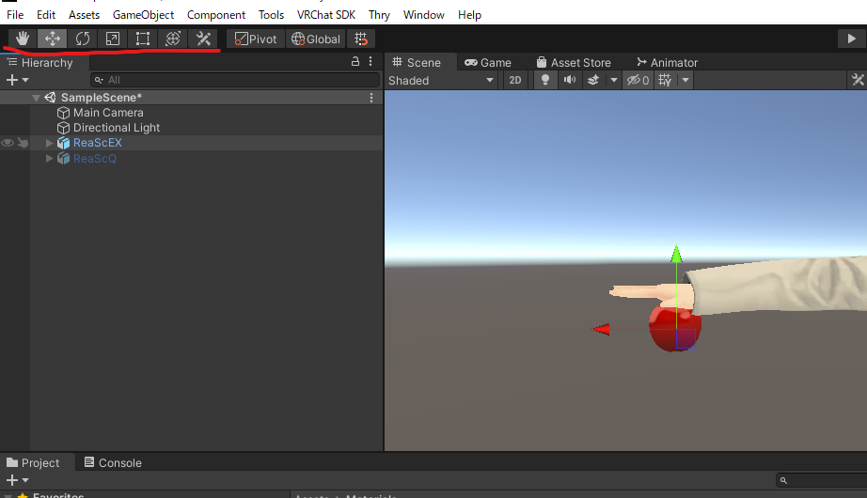The width and height of the screenshot is (867, 498).
Task: Open the Assets menu
Action: [84, 15]
